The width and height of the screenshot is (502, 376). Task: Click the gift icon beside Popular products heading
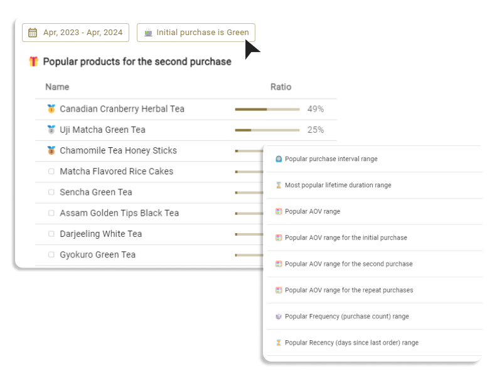[34, 61]
